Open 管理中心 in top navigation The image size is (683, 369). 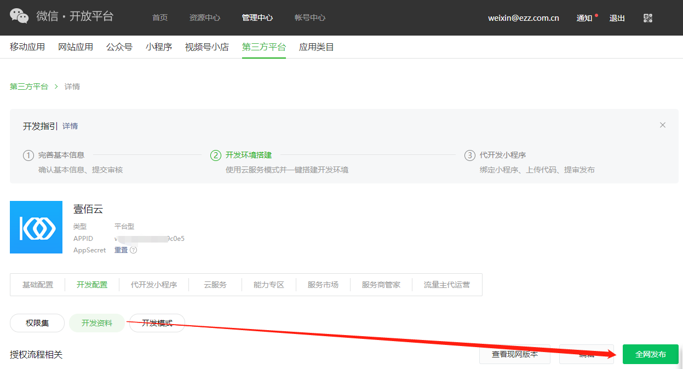(x=257, y=18)
